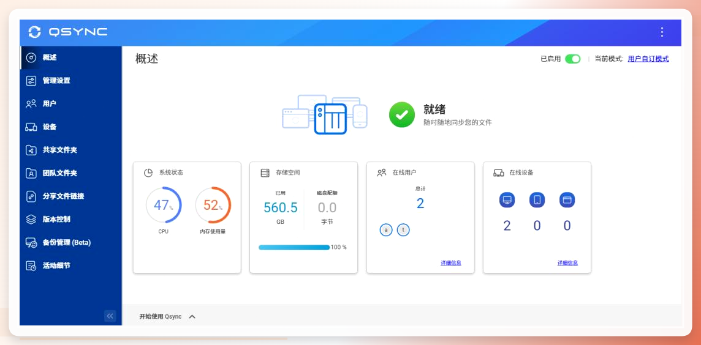The image size is (701, 345).
Task: Open 备份管理 (Beta) in sidebar
Action: [x=70, y=243]
